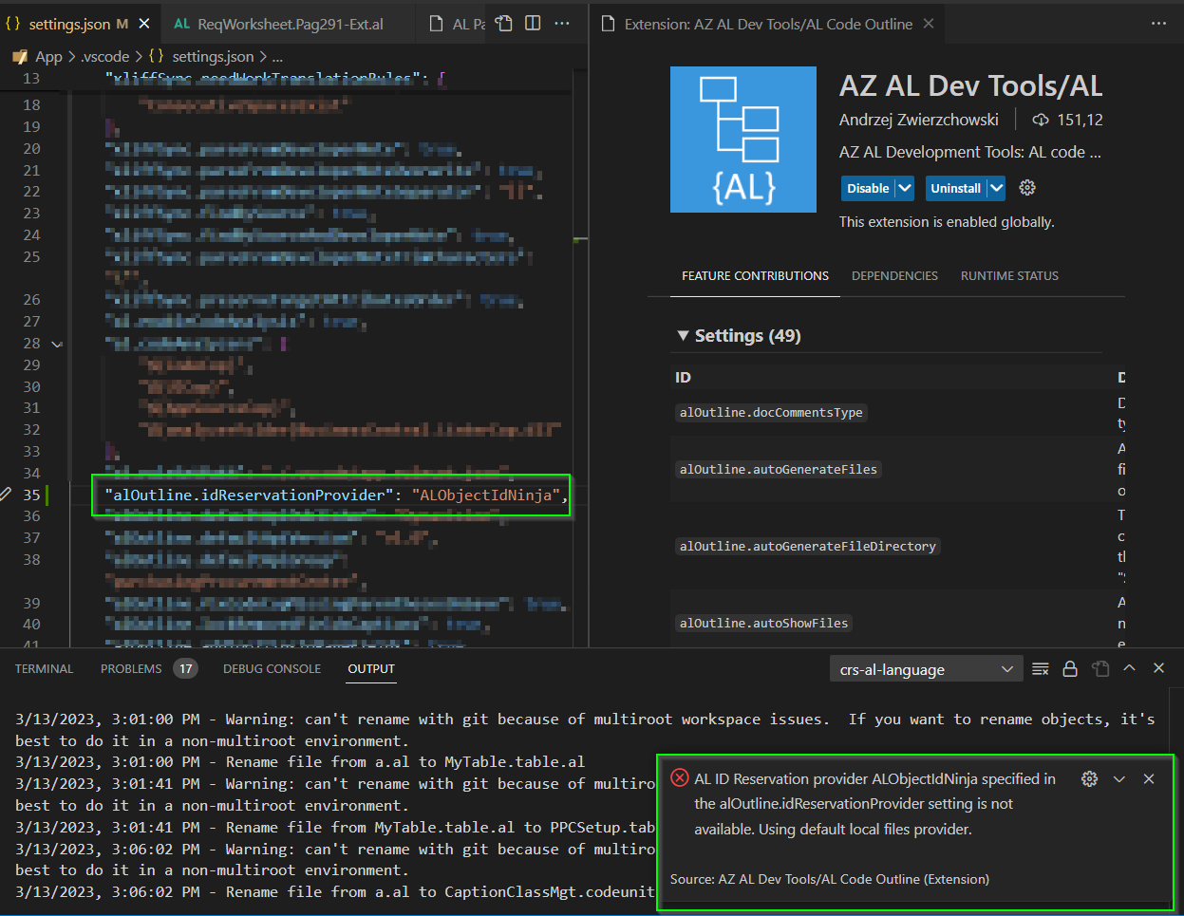Switch to the Runtime Status tab
Viewport: 1184px width, 916px height.
coord(1009,275)
